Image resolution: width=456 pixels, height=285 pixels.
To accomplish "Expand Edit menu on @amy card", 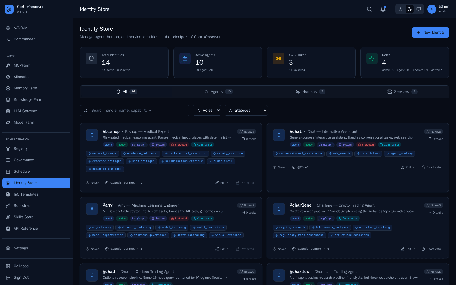I will (222, 249).
